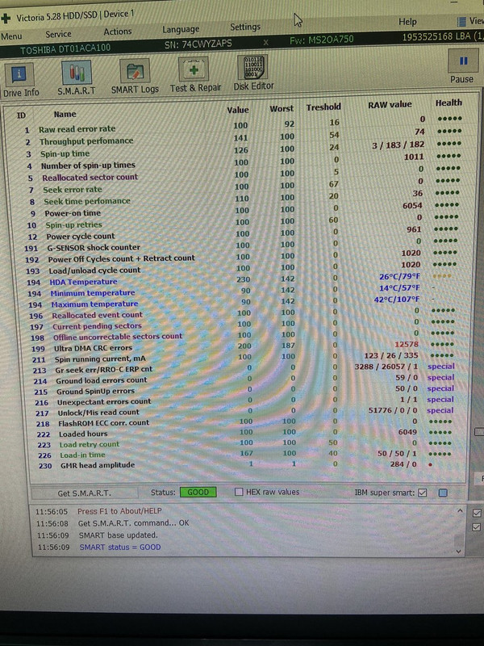Open the Service menu
The image size is (484, 646).
58,34
